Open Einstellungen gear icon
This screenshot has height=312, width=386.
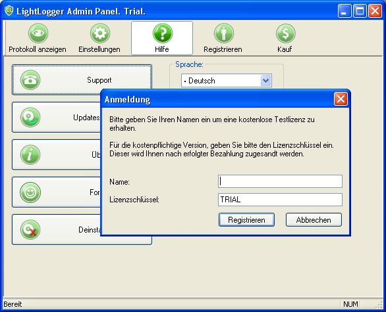click(x=99, y=33)
